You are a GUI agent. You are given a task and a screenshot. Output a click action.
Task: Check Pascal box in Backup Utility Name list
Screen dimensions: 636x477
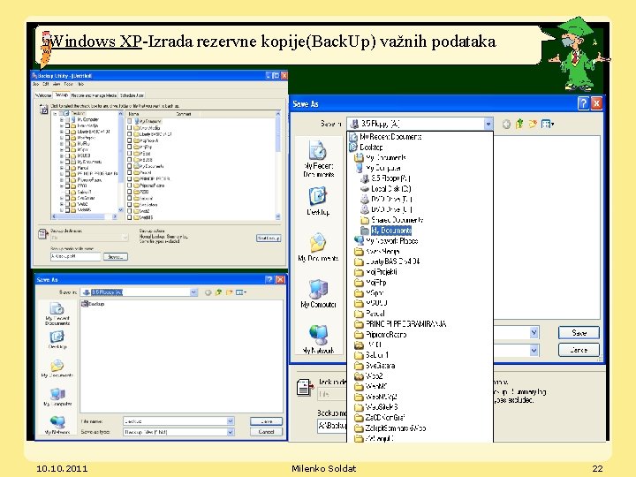[x=130, y=173]
